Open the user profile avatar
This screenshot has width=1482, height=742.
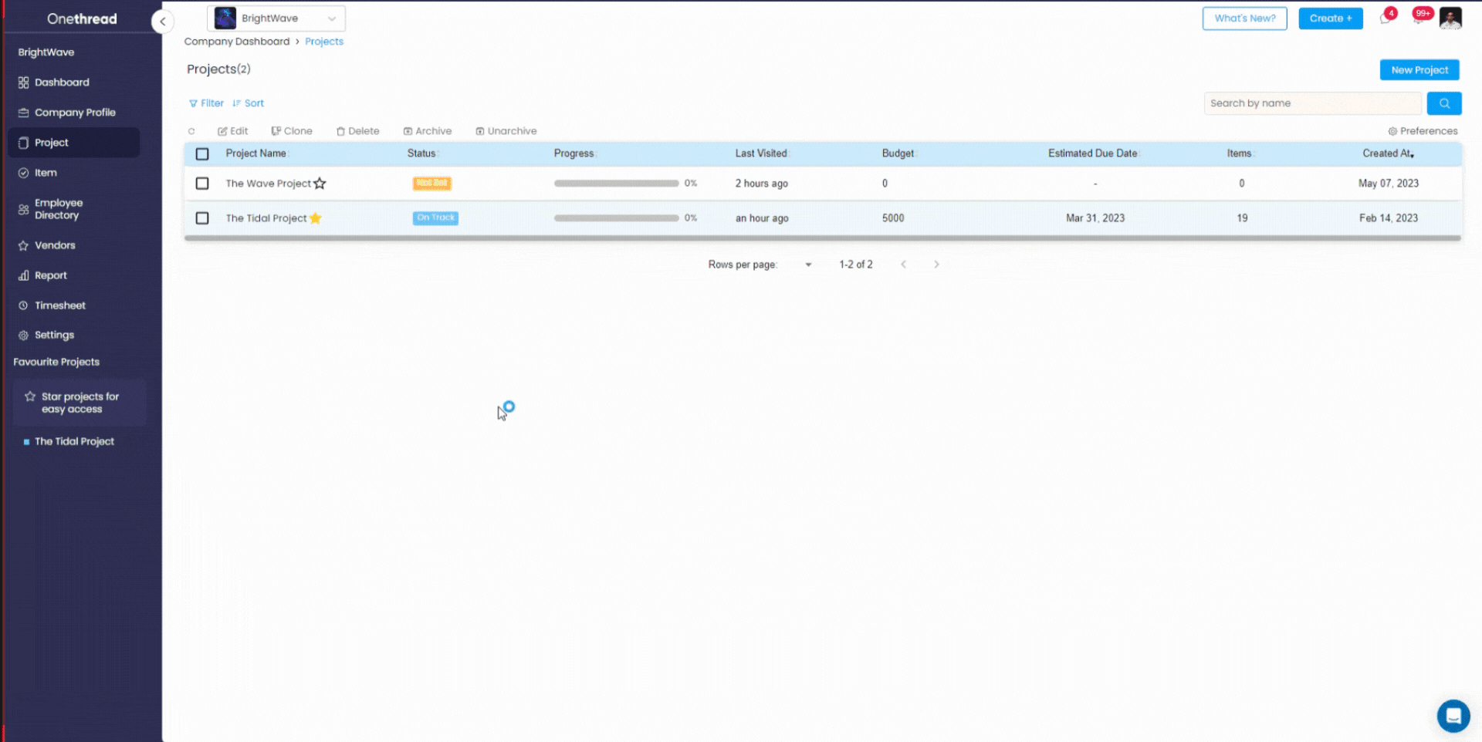pos(1450,19)
